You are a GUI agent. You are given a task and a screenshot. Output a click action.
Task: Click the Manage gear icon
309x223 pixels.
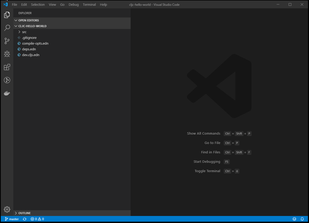coord(7,209)
